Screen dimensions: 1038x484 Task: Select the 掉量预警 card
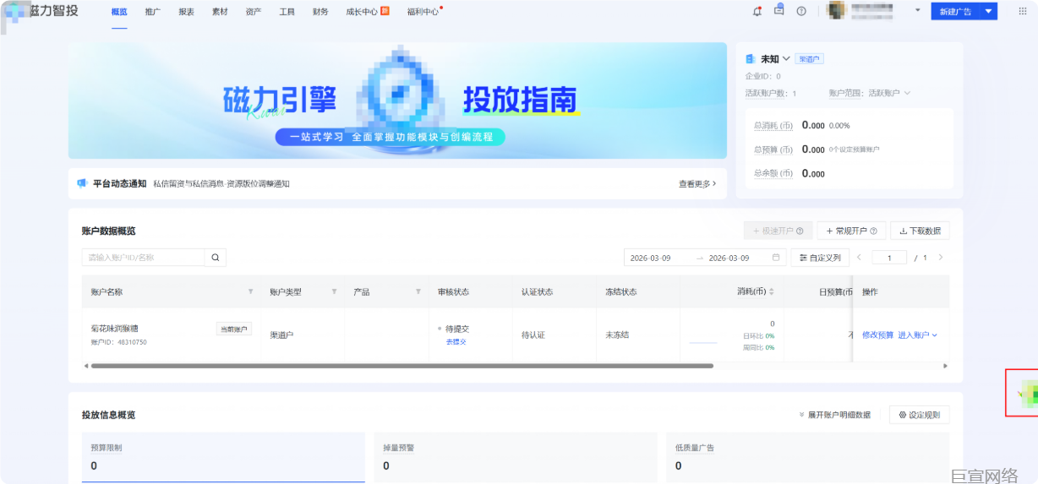tap(516, 458)
